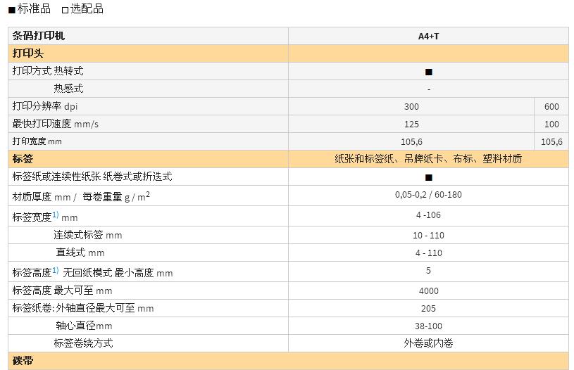Click the filled square in 纸卷式或折迭式 row
The height and width of the screenshot is (370, 574).
pyautogui.click(x=429, y=177)
